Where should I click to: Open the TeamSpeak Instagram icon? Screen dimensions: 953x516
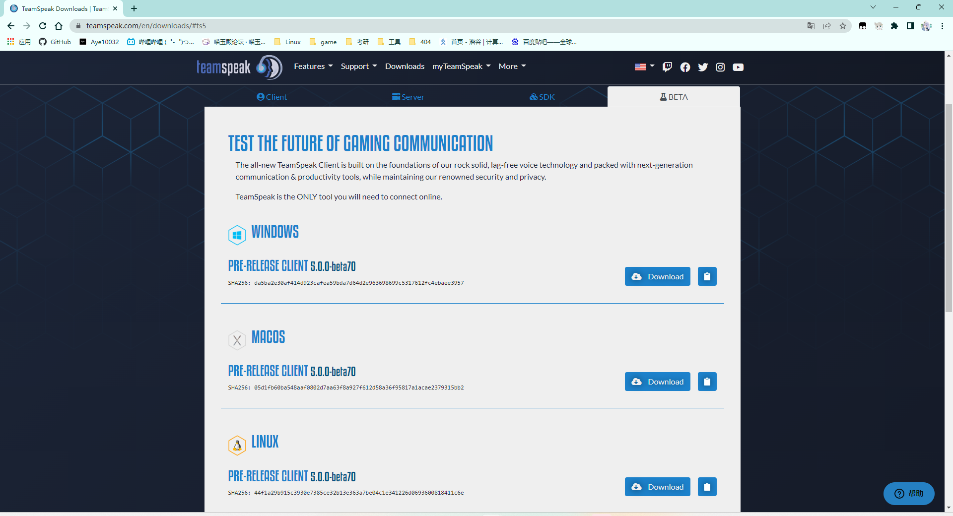tap(720, 67)
